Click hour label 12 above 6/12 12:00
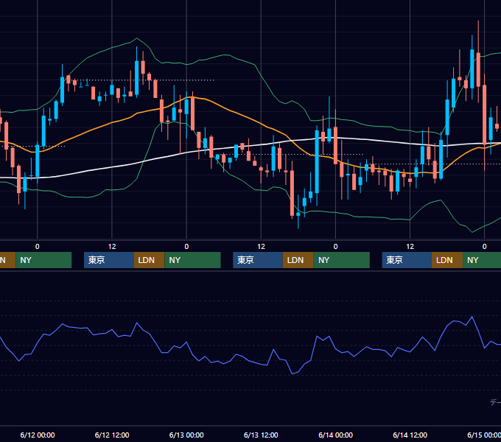 [112, 247]
